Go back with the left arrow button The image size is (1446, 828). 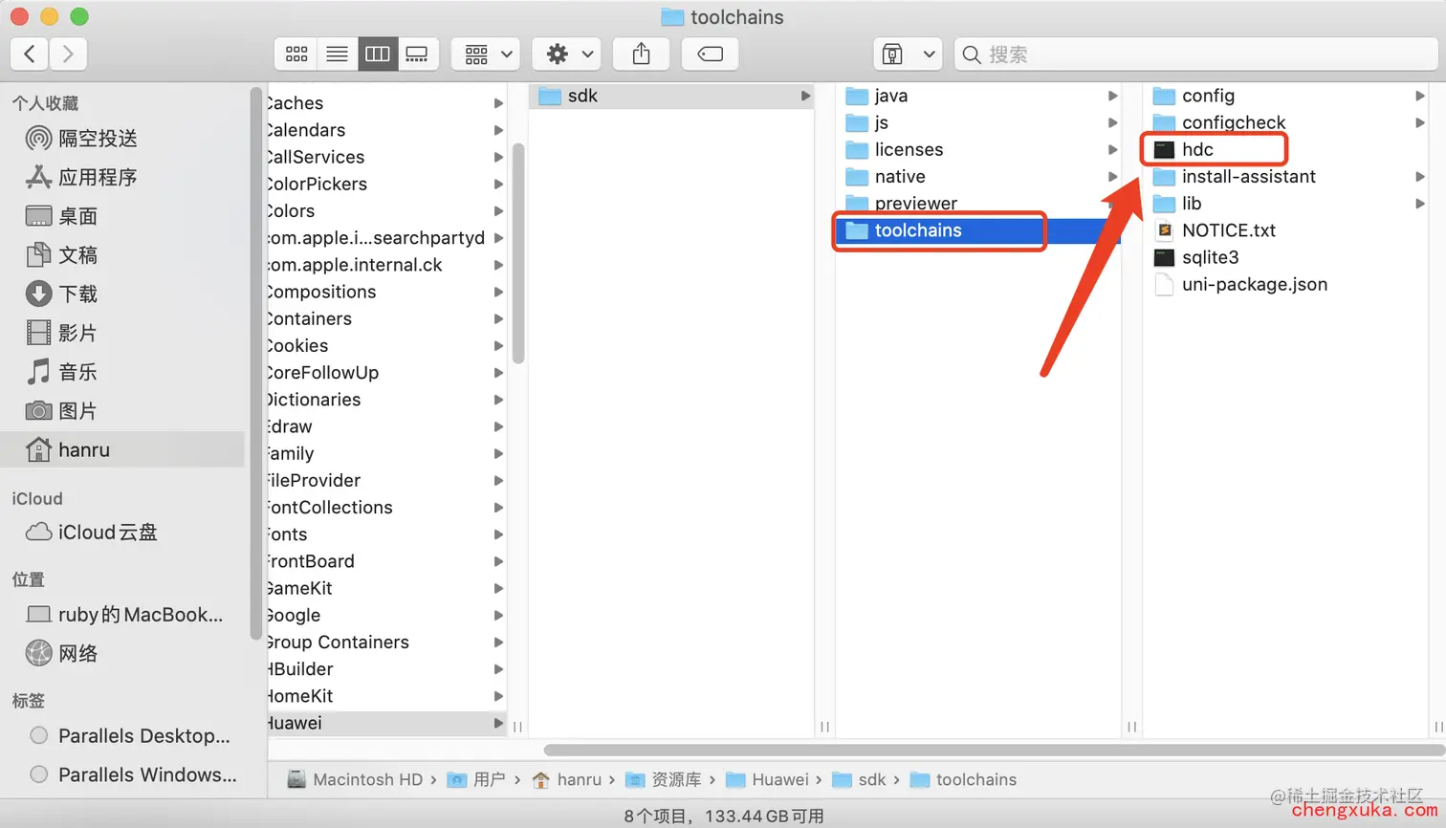coord(30,54)
